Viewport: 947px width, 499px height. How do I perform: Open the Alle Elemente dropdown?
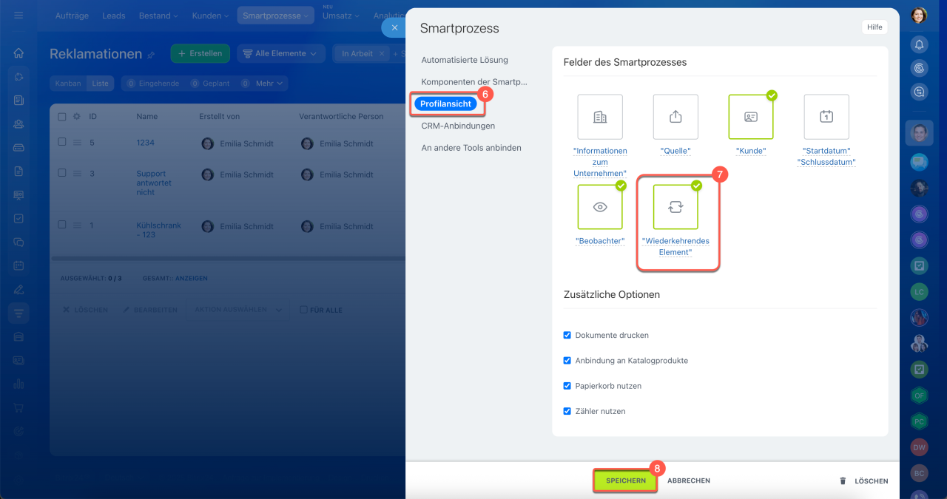coord(280,53)
